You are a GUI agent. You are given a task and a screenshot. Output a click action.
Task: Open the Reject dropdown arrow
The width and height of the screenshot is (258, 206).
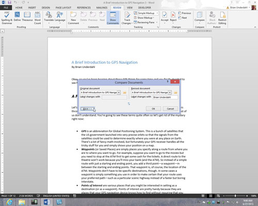coord(173,23)
